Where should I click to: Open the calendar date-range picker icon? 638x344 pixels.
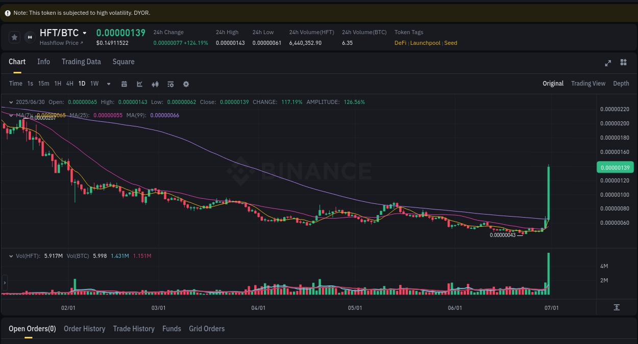[124, 84]
